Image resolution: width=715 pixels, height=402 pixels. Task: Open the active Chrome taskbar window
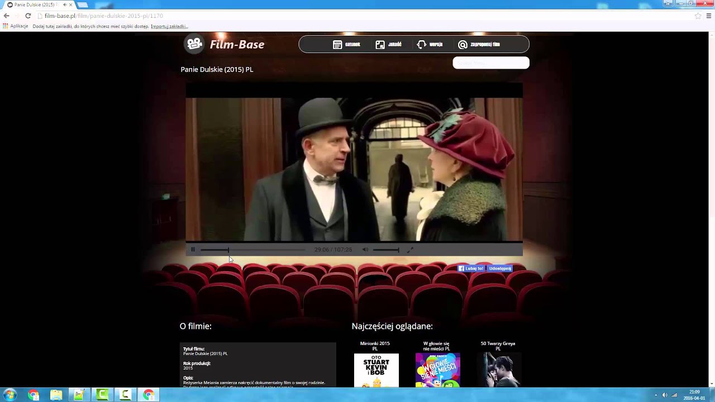pyautogui.click(x=148, y=395)
